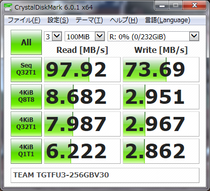Start the Seq Q32T1 test
The width and height of the screenshot is (210, 191).
[26, 70]
